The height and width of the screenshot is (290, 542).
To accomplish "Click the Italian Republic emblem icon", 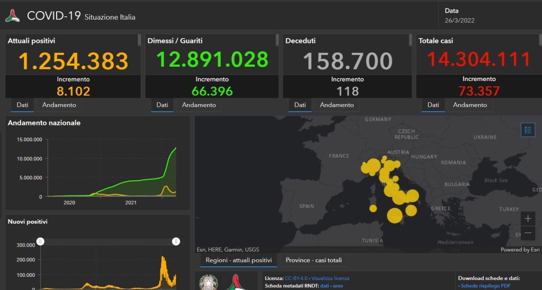I will pyautogui.click(x=208, y=282).
